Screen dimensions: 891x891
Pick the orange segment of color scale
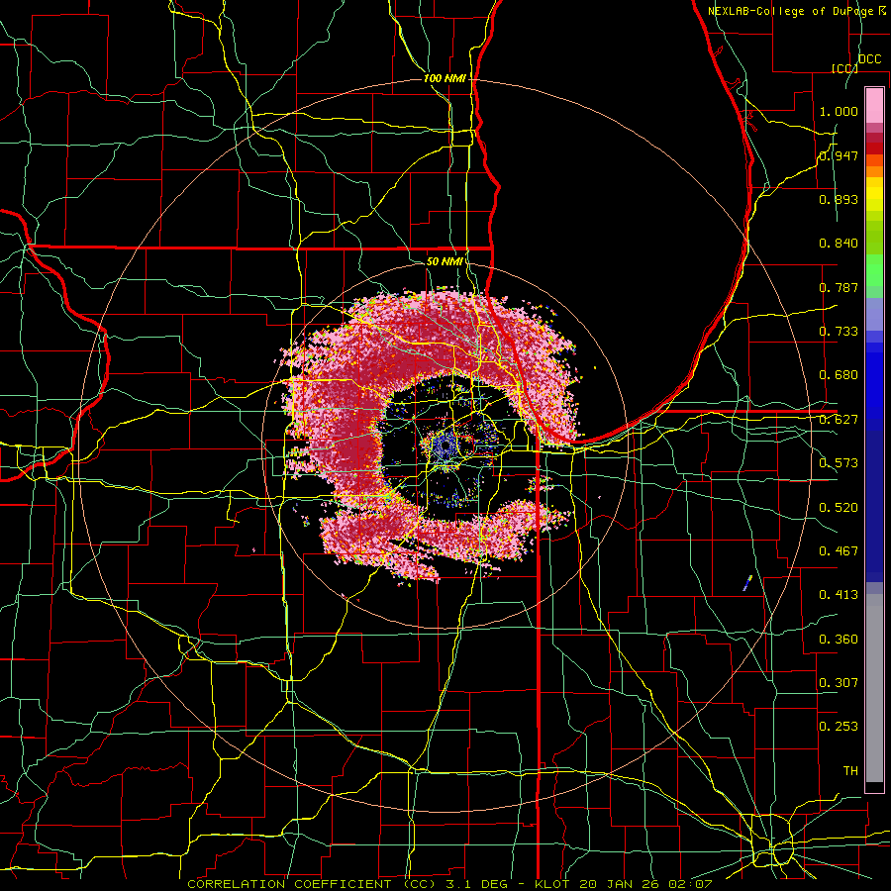874,171
